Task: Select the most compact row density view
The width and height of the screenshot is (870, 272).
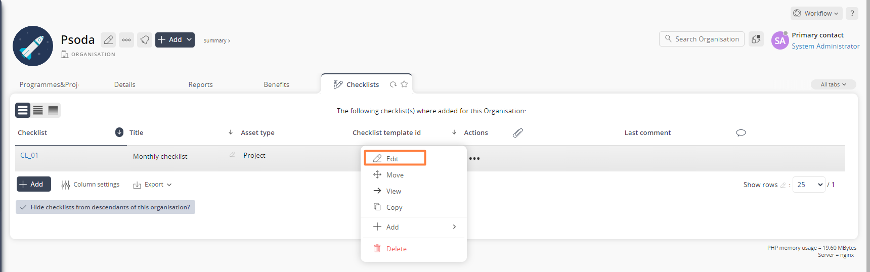Action: pos(53,110)
